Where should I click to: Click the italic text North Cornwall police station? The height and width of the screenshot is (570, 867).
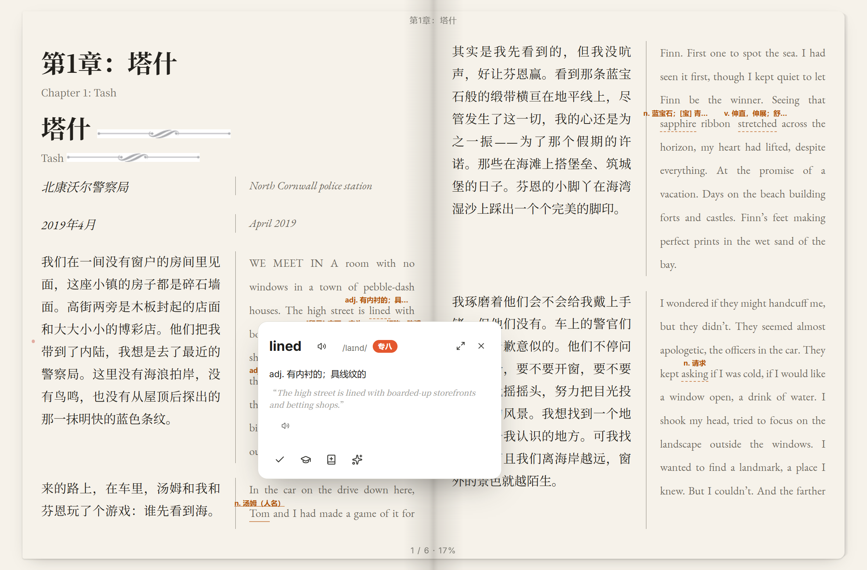(310, 186)
